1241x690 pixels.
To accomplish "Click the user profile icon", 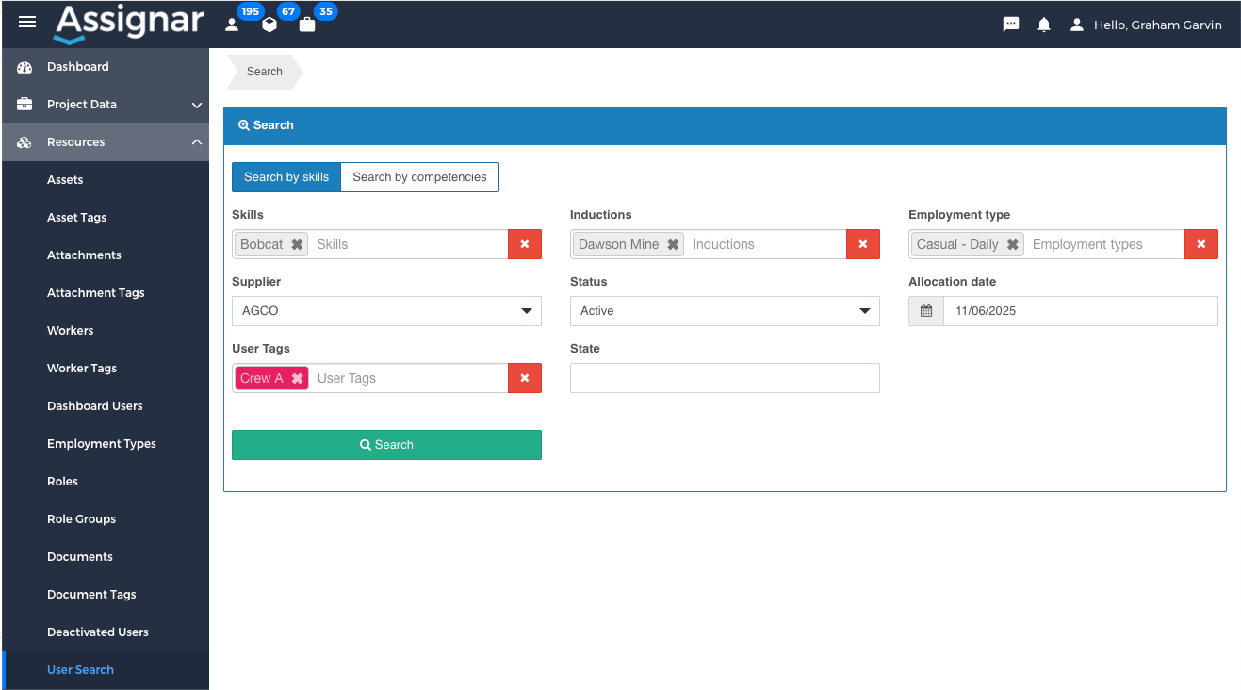I will (x=1077, y=25).
